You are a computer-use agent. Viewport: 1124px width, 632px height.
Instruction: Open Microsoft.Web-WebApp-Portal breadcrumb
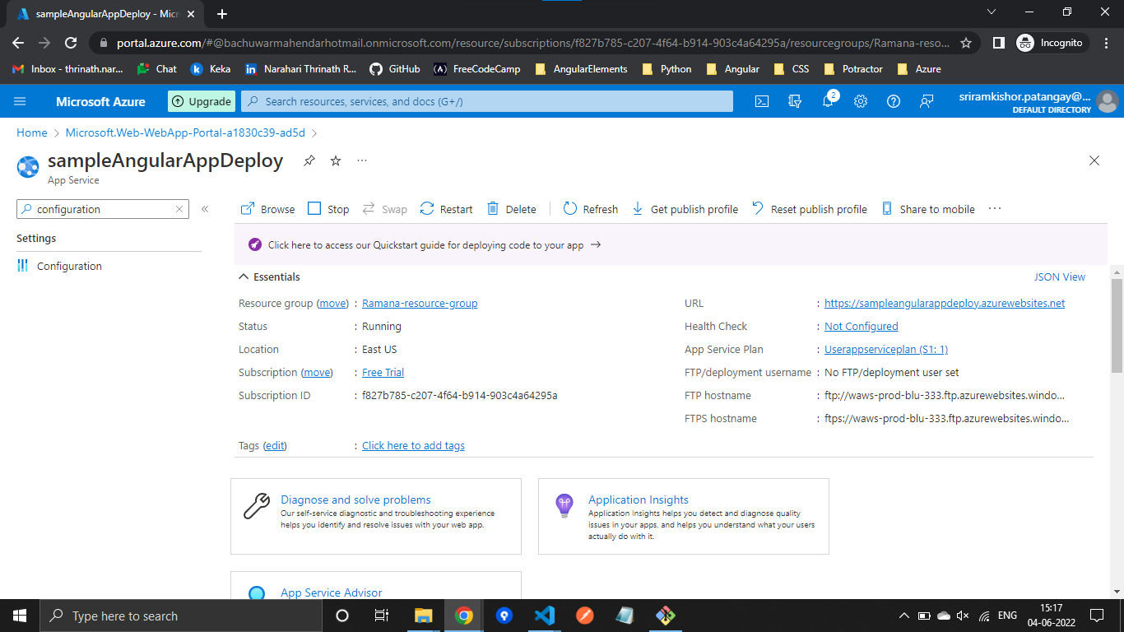tap(185, 132)
